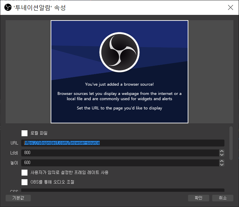239x207 pixels.
Task: Cancel with the 취소 button
Action: 223,198
